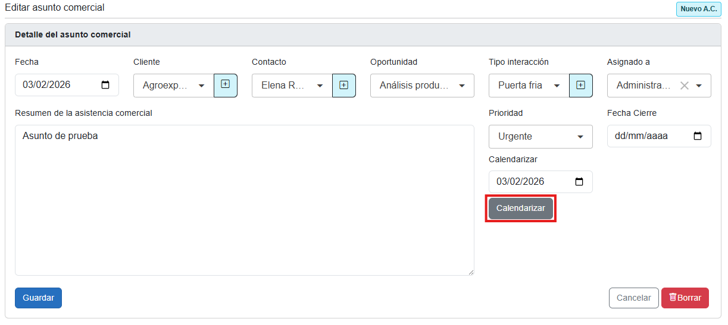
Task: Click the add new Cliente plus icon
Action: click(x=225, y=85)
